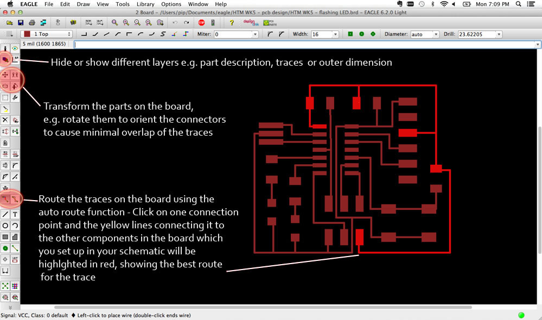Select the Mirror tool
542x320 pixels.
[x=5, y=86]
